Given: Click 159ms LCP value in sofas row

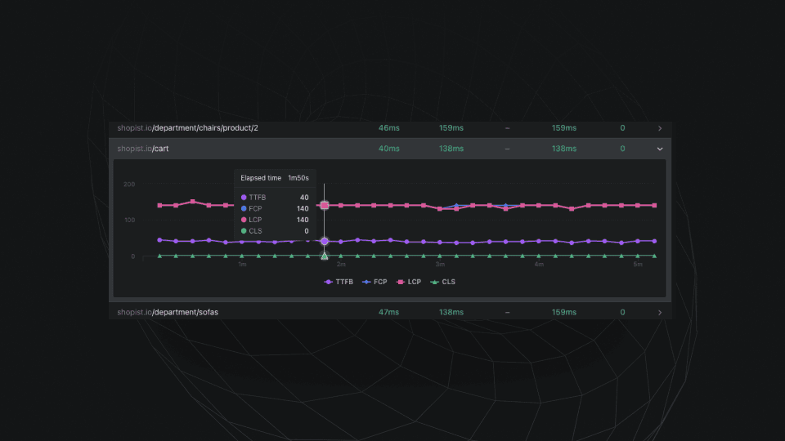Looking at the screenshot, I should click(563, 312).
